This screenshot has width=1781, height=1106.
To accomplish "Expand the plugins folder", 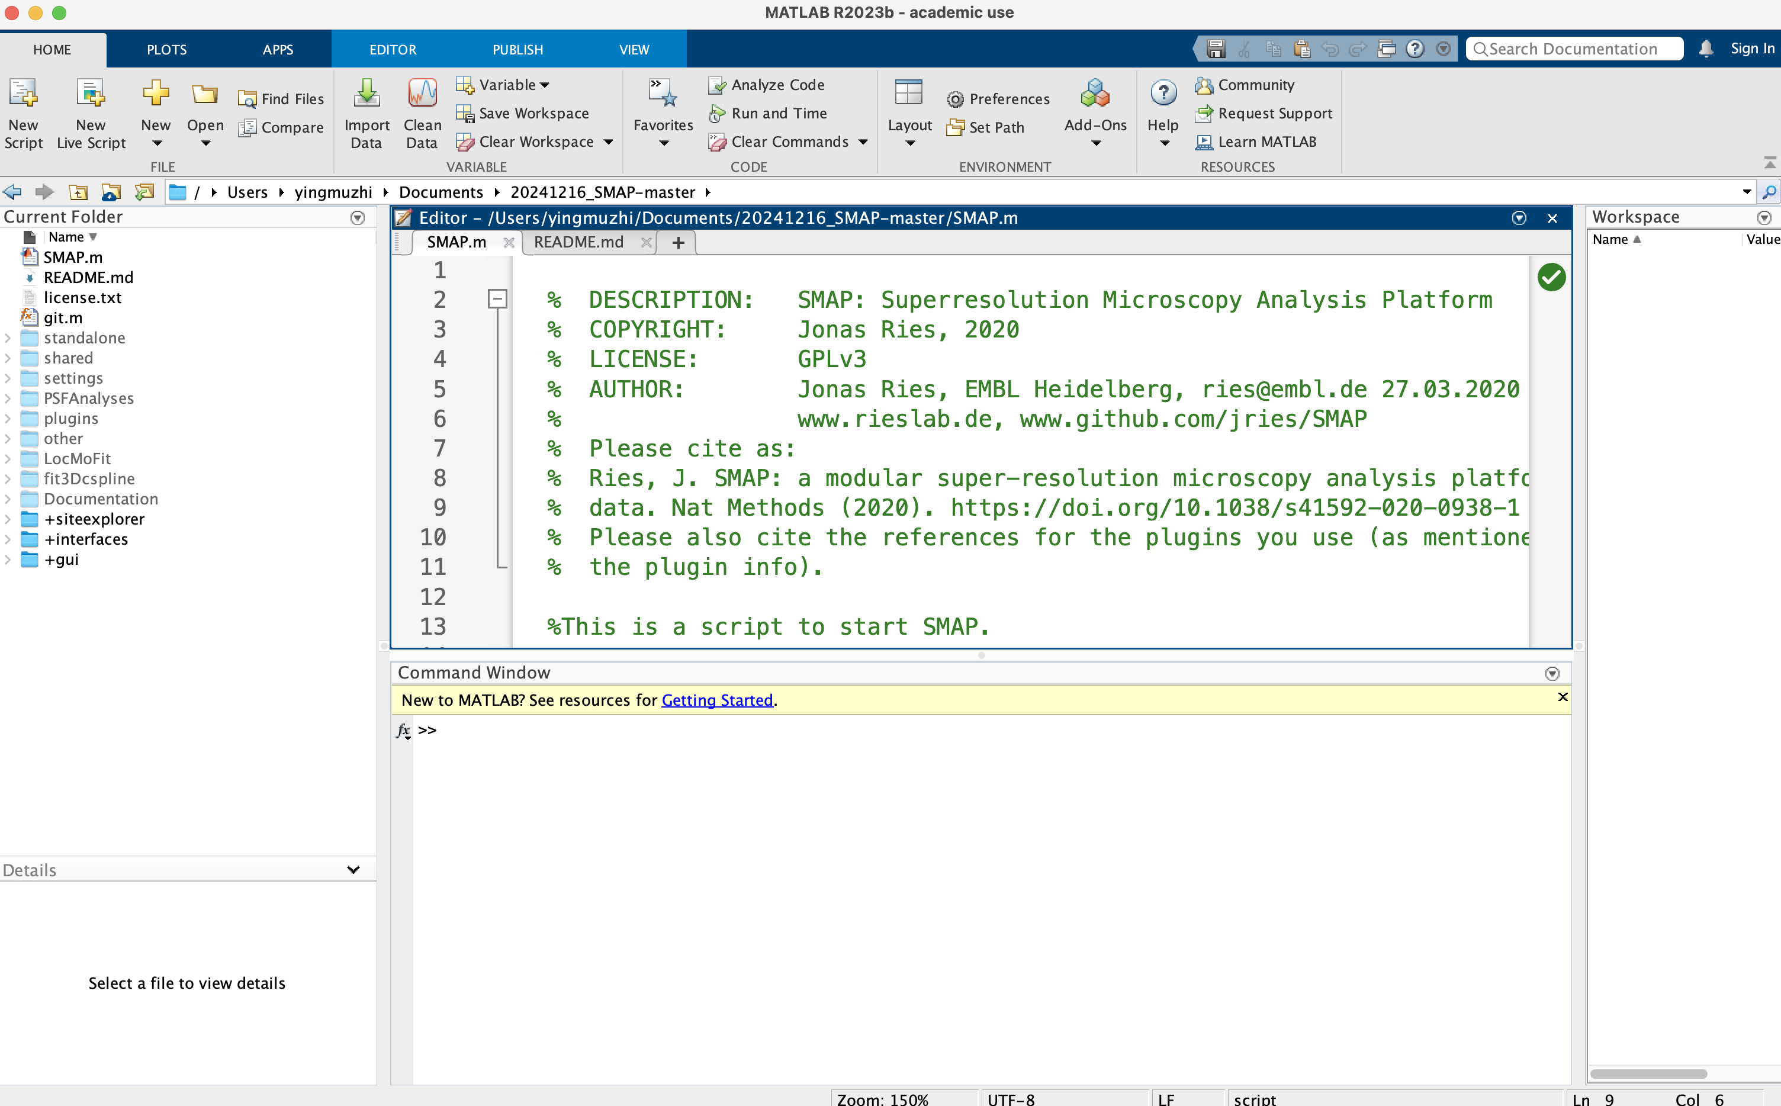I will coord(8,419).
